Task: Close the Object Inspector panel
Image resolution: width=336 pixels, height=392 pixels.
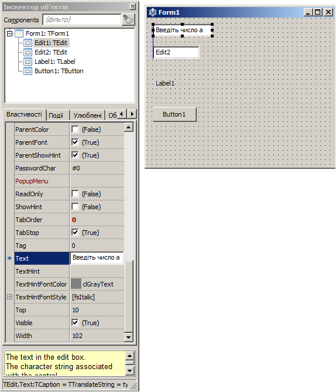Action: 133,6
